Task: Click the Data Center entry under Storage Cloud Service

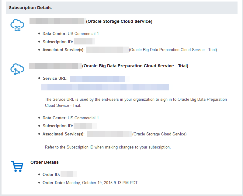Action: pyautogui.click(x=71, y=34)
